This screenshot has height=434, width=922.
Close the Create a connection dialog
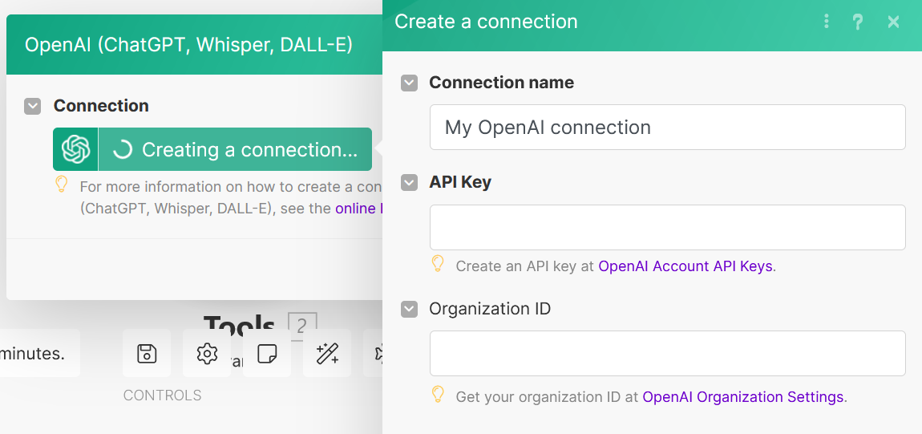894,22
